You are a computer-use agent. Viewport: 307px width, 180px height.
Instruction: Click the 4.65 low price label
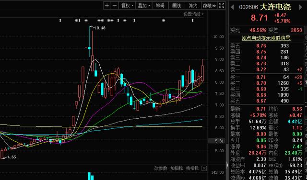pyautogui.click(x=12, y=157)
